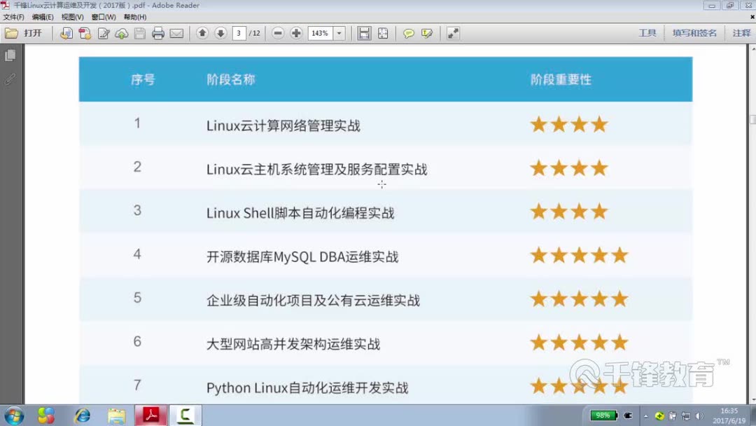Open the Fill & Sign pen tool

tap(105, 32)
